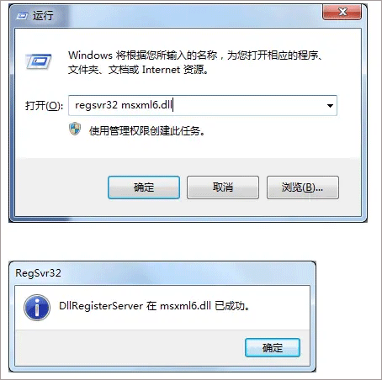Confirm with 确定 in the 运行 dialog
Image resolution: width=382 pixels, height=380 pixels.
144,187
